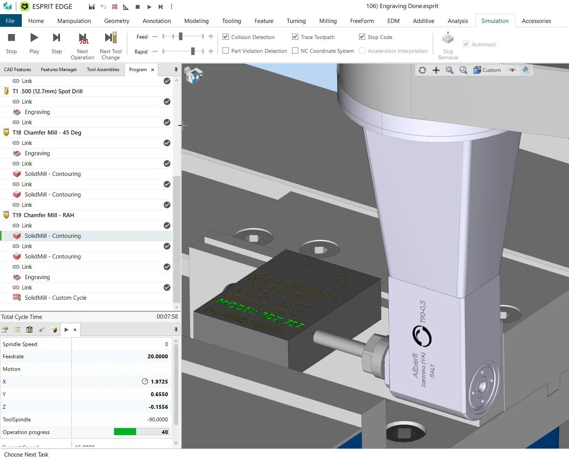Open the Milling ribbon tab

pyautogui.click(x=328, y=21)
